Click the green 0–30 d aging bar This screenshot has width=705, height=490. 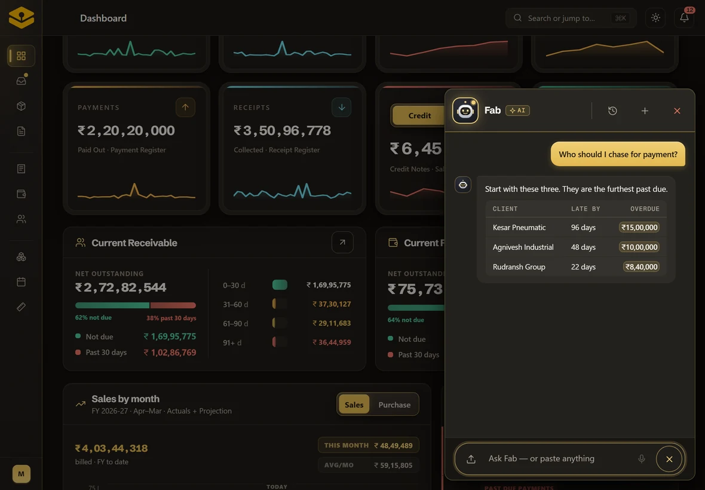point(280,284)
